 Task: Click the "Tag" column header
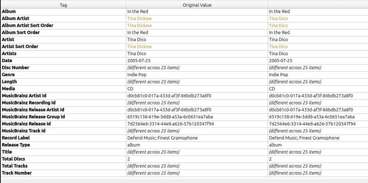point(63,5)
